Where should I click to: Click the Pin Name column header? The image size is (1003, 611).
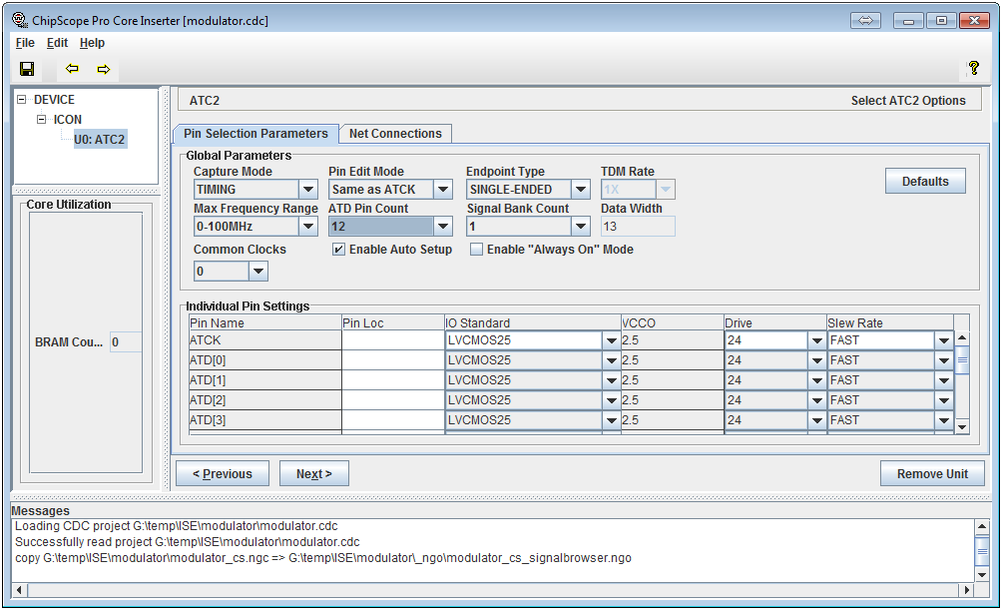click(x=264, y=323)
